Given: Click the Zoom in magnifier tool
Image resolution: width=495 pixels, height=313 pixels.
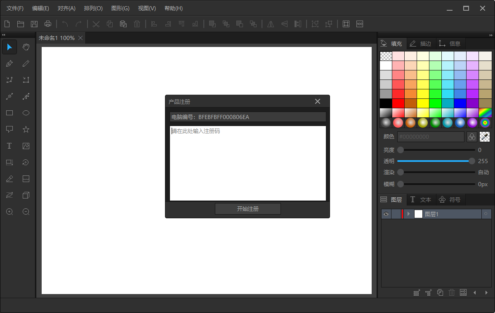Looking at the screenshot, I should pos(9,212).
